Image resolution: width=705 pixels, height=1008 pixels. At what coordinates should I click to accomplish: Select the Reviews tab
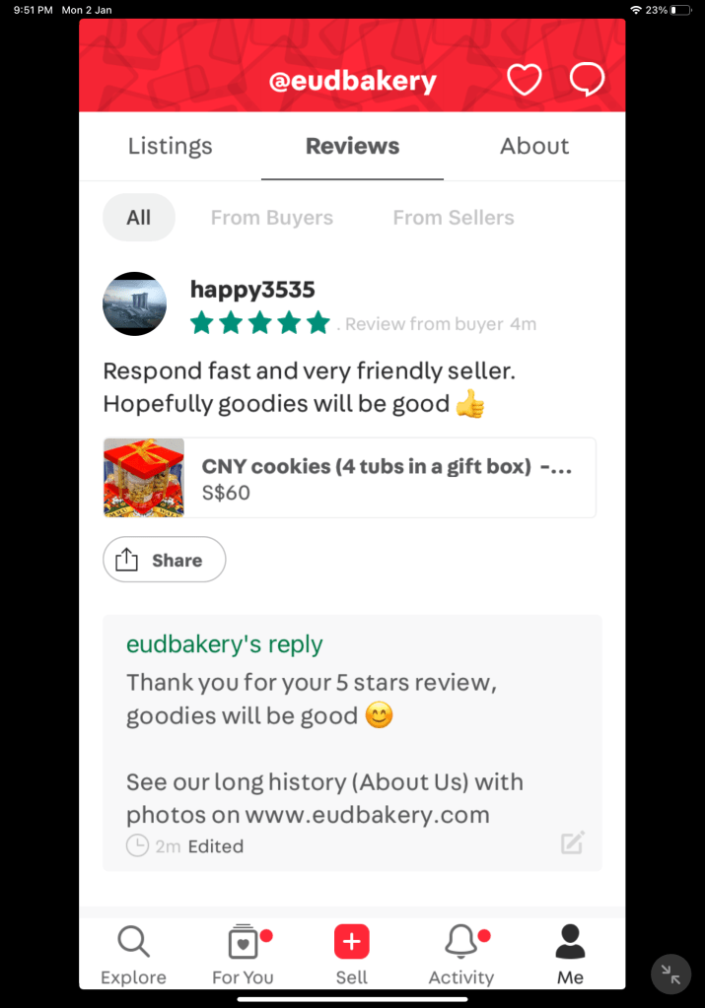click(x=353, y=146)
